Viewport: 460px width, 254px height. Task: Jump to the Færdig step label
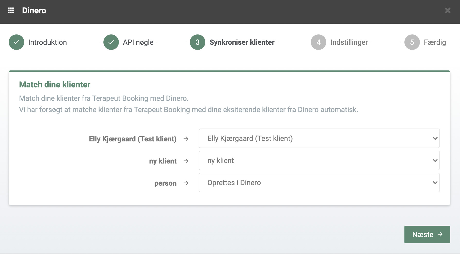[435, 42]
